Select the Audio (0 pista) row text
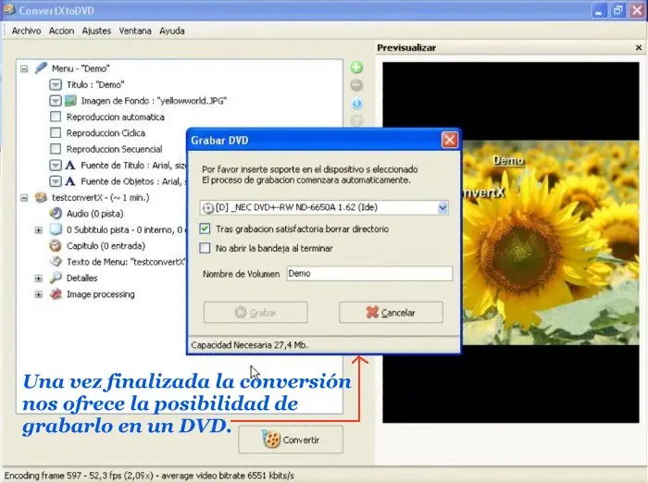648x483 pixels. 95,214
